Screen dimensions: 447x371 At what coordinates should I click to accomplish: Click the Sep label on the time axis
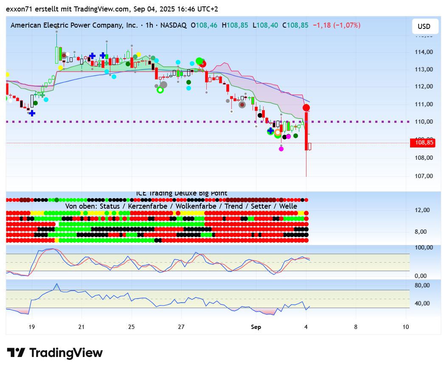pos(256,327)
